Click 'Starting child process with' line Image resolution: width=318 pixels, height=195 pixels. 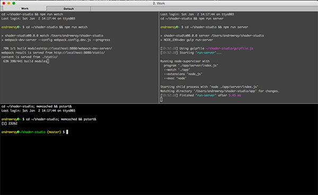tap(209, 87)
